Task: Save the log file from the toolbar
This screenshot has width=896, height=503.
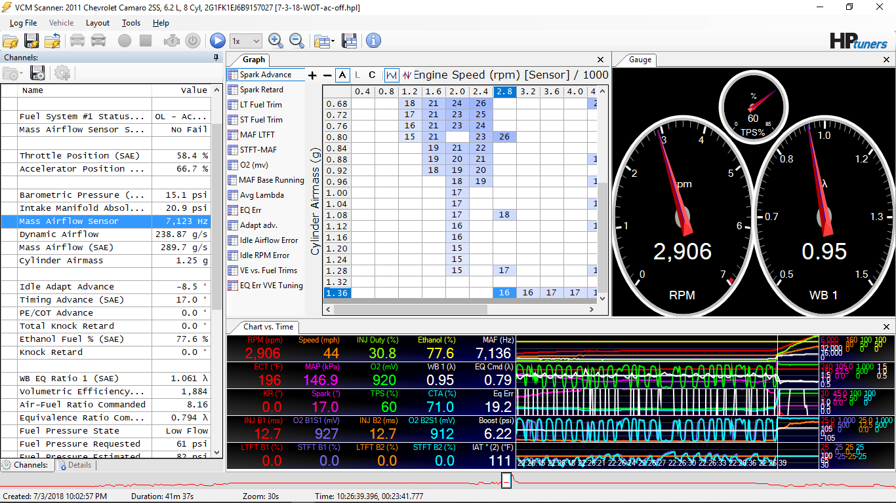Action: tap(31, 41)
